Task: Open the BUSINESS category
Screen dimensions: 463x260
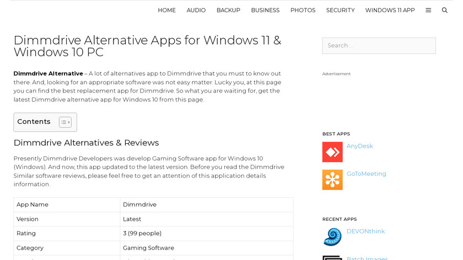Action: [265, 10]
